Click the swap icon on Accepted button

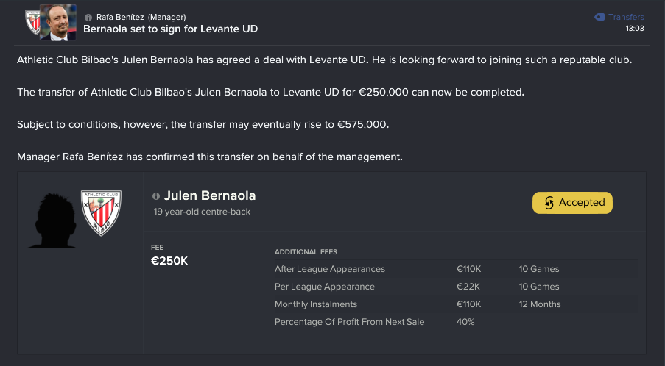pyautogui.click(x=549, y=203)
